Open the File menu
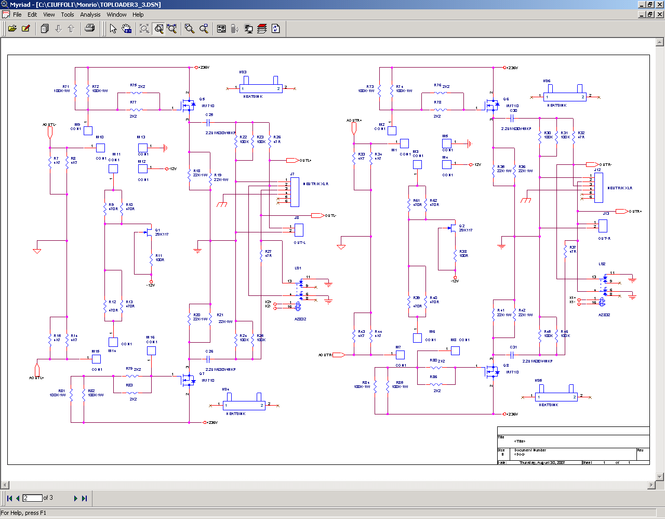Image resolution: width=665 pixels, height=519 pixels. [17, 15]
